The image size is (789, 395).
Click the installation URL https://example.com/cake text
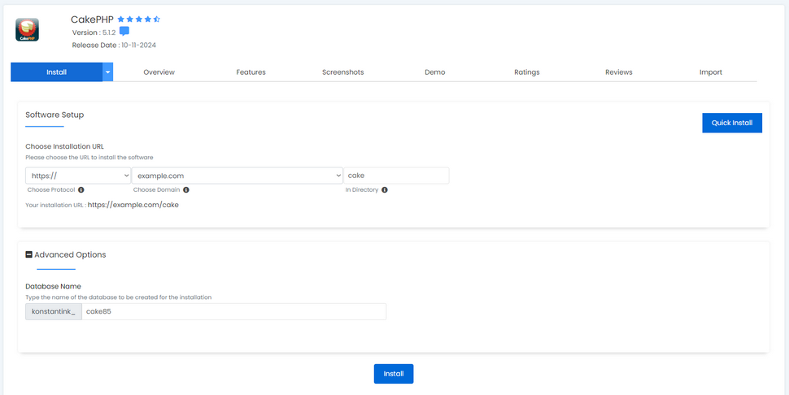[133, 205]
